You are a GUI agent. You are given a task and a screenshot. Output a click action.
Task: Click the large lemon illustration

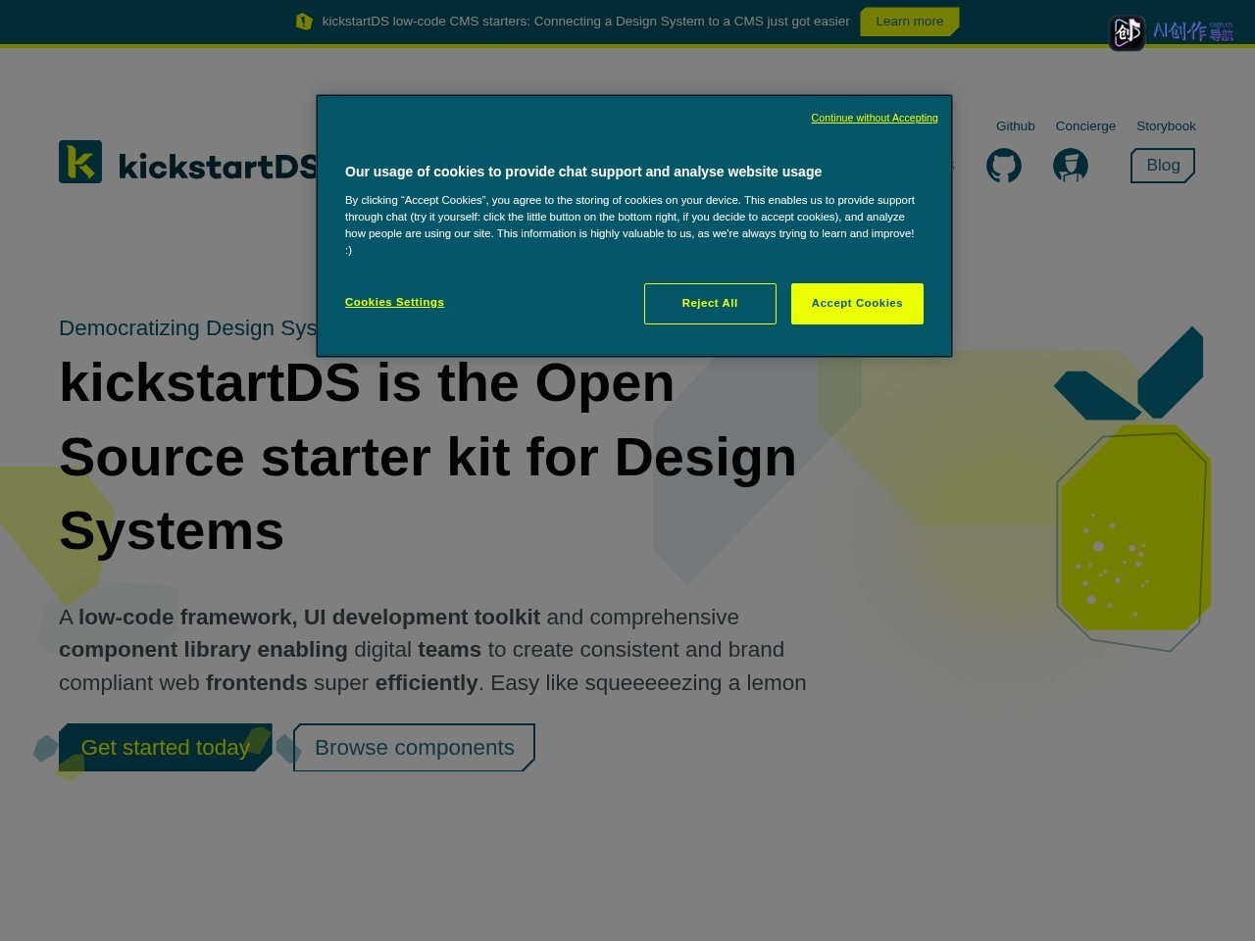pos(1133,490)
